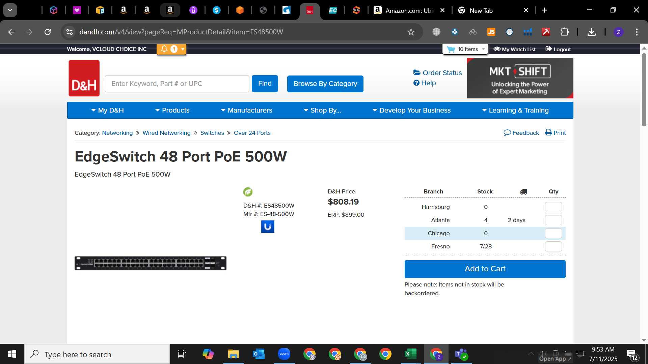Bookmark this page with the star icon
This screenshot has height=364, width=648.
pyautogui.click(x=411, y=32)
